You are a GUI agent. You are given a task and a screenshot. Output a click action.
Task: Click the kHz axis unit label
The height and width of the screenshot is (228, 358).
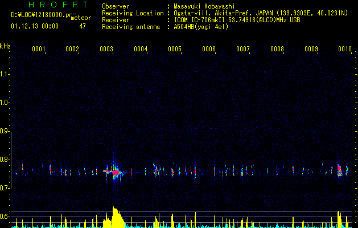coord(5,46)
